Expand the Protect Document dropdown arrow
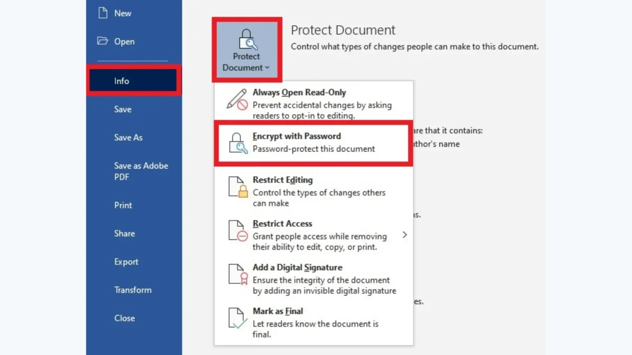The image size is (632, 355). (x=268, y=68)
